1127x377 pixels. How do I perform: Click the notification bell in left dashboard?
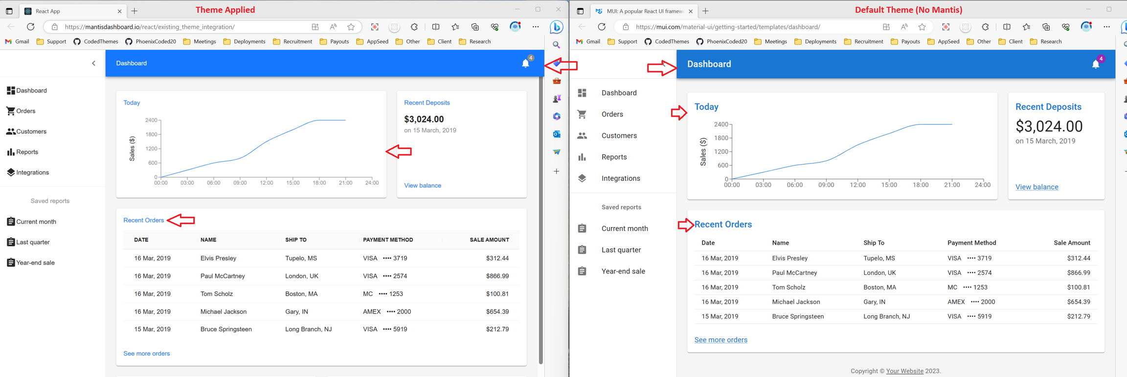click(x=525, y=63)
